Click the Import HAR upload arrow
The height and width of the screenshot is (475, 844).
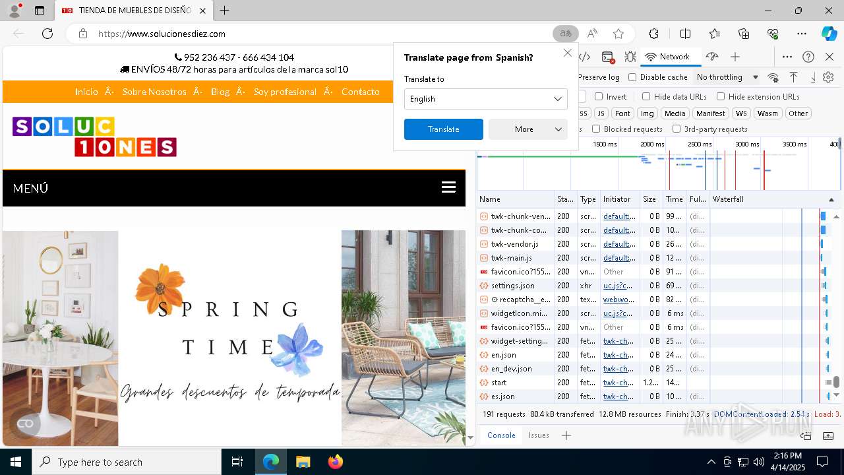[793, 77]
